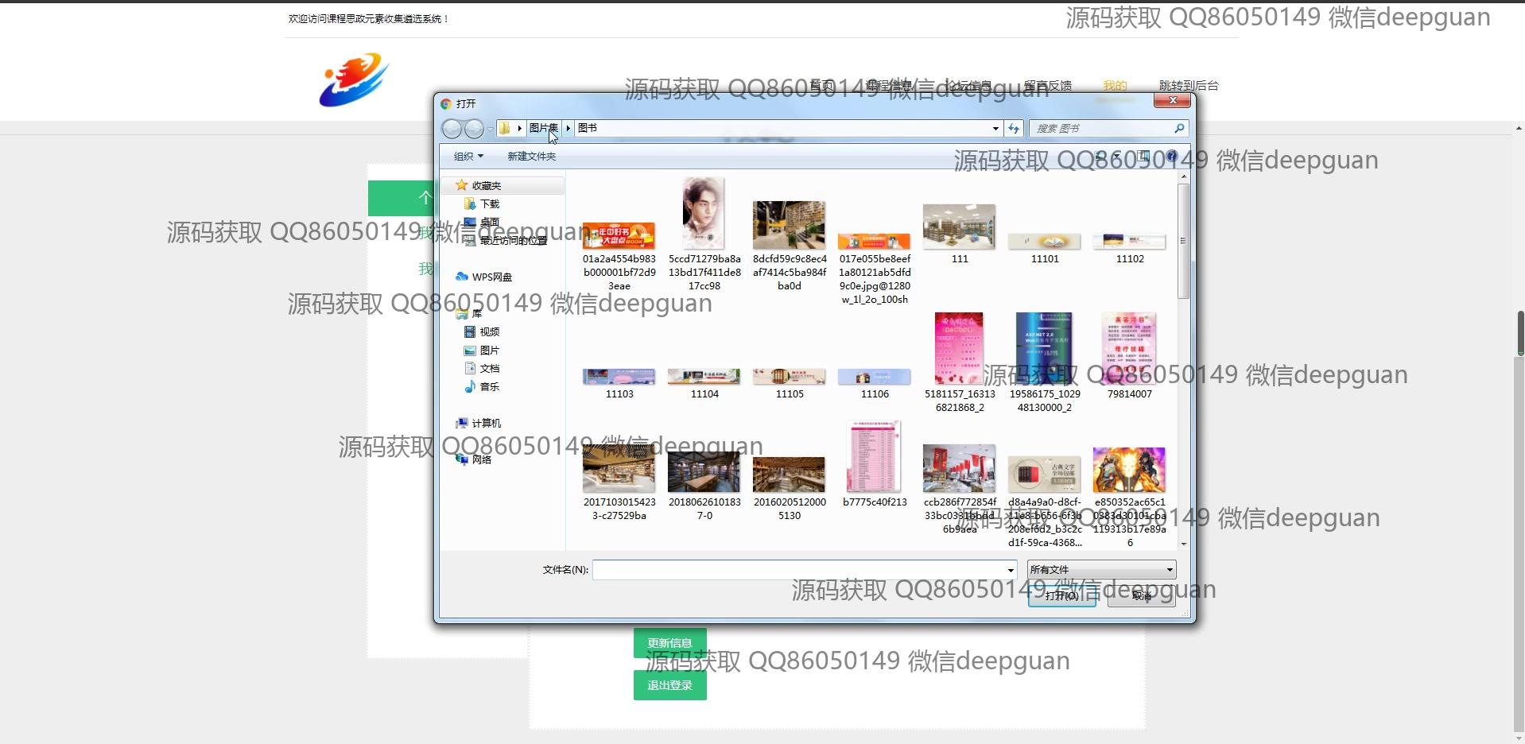Refresh the 图书 folder listing
The height and width of the screenshot is (744, 1525).
pyautogui.click(x=1014, y=128)
